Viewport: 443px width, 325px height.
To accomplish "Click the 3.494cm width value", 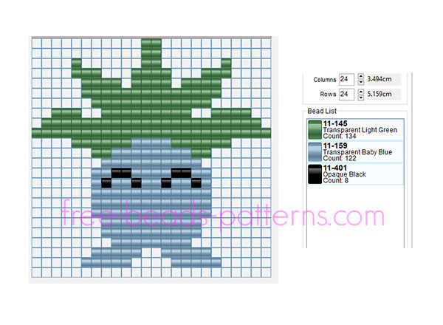I will tap(380, 79).
